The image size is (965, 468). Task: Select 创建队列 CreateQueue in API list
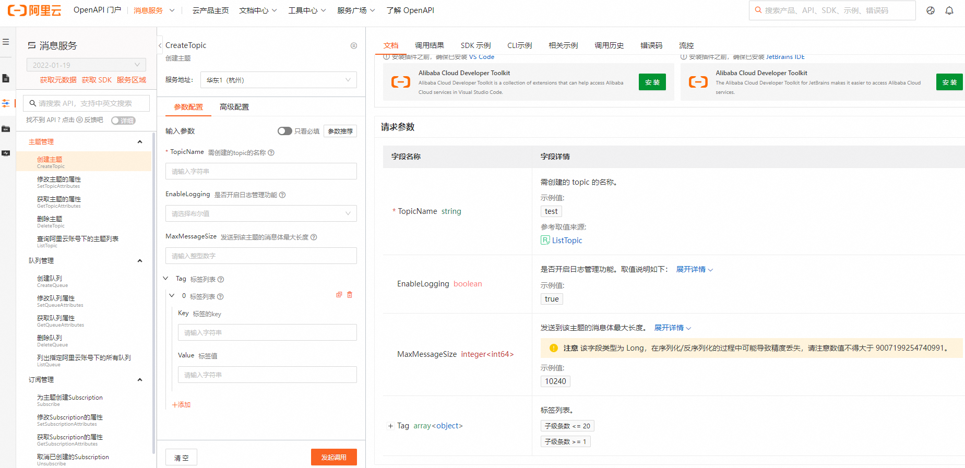(x=84, y=281)
